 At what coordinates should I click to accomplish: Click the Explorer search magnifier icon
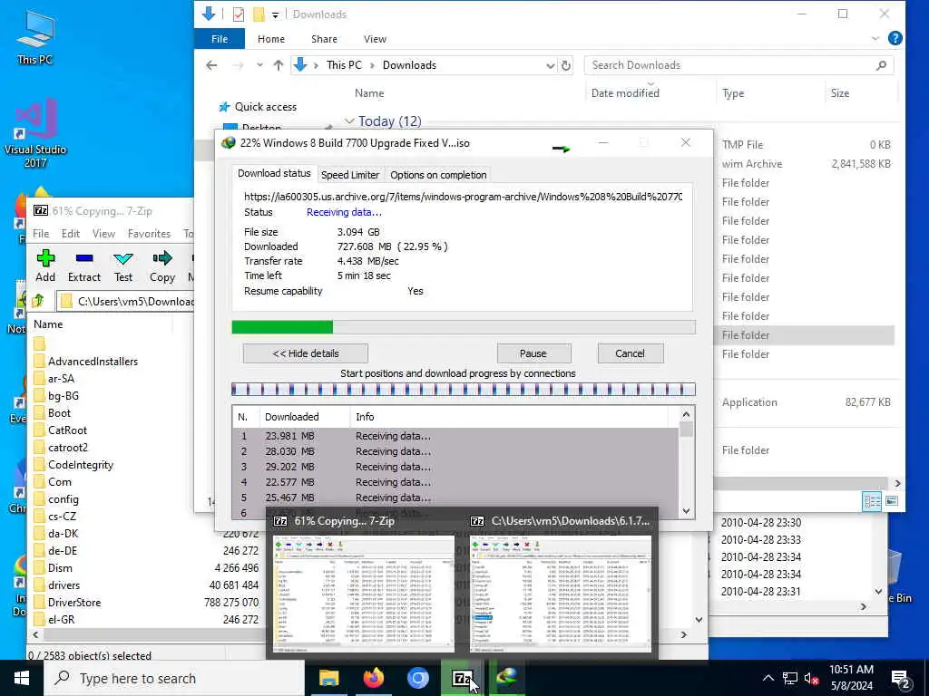[x=881, y=65]
